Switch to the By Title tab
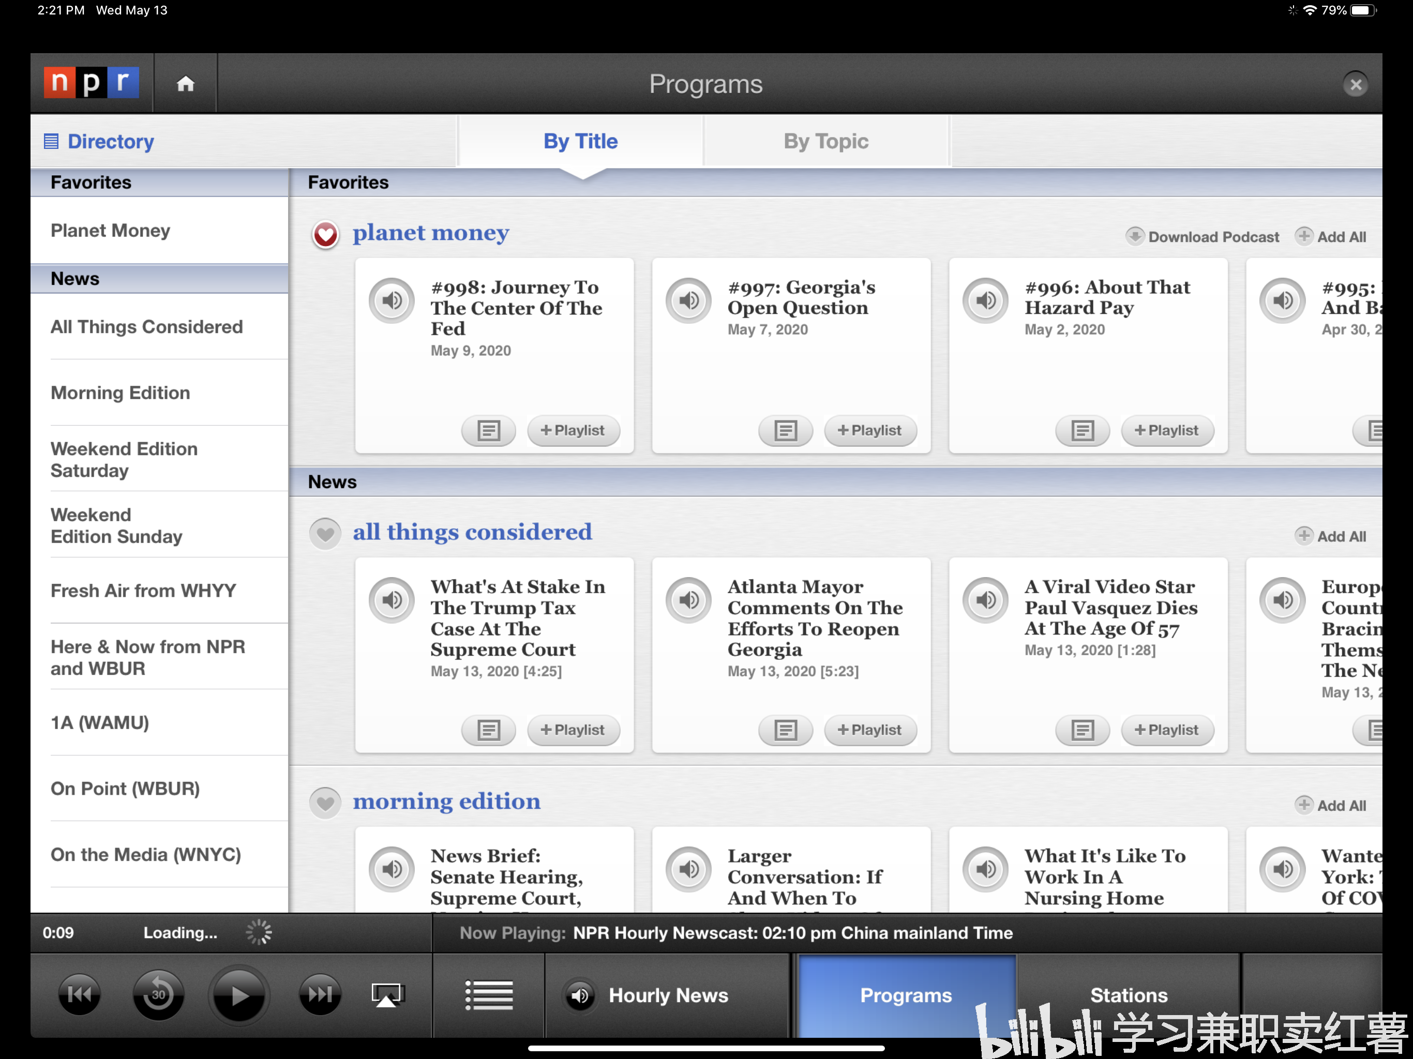This screenshot has width=1413, height=1059. coord(580,141)
